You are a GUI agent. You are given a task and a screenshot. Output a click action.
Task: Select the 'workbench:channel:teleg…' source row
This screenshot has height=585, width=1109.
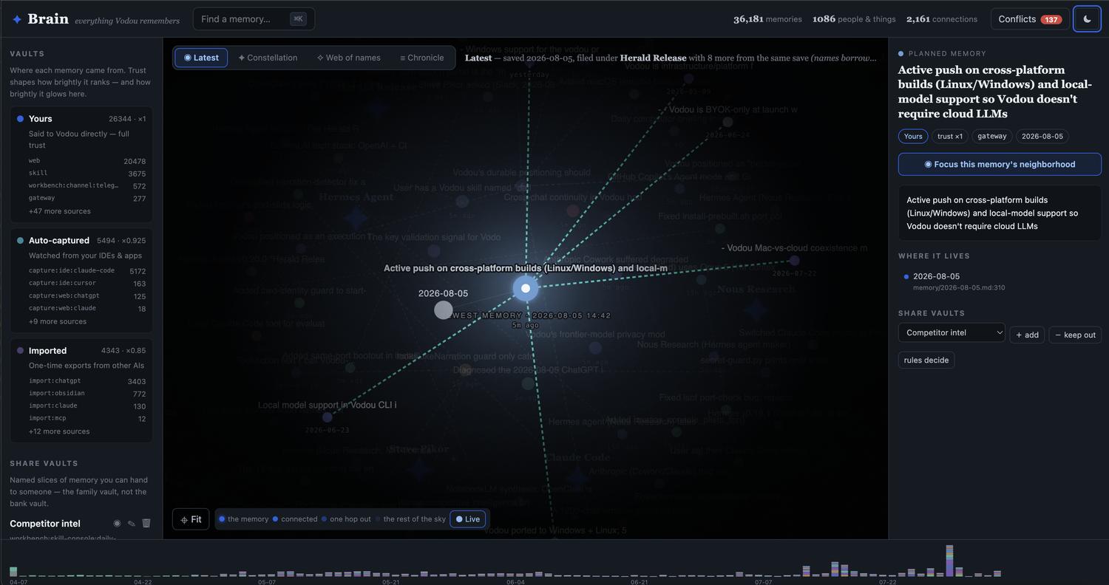point(87,186)
